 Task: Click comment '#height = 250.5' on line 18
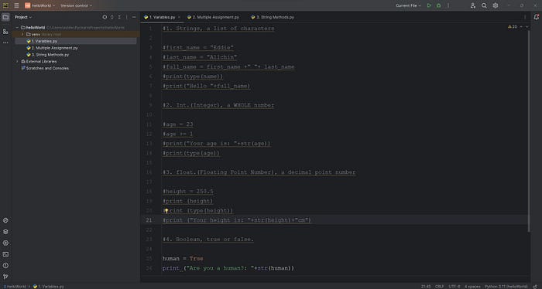187,192
